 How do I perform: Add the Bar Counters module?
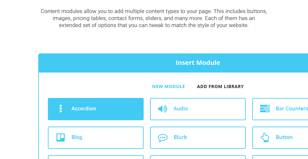280,109
